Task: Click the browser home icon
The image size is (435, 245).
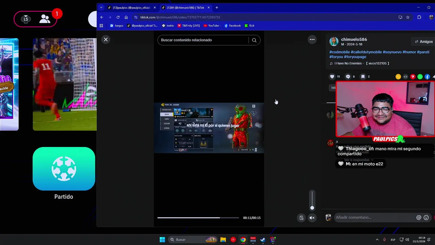Action: click(126, 17)
